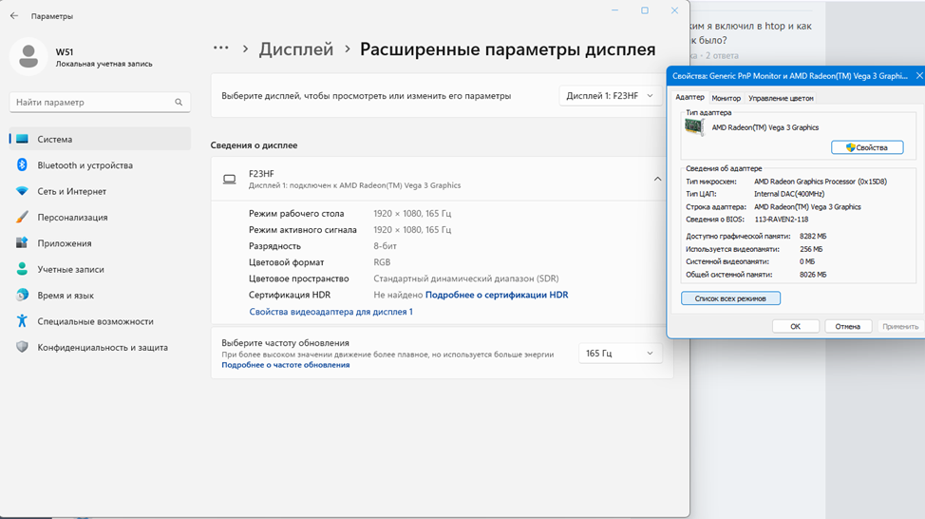925x519 pixels.
Task: Open Сеть и Интернет category
Action: [x=101, y=191]
